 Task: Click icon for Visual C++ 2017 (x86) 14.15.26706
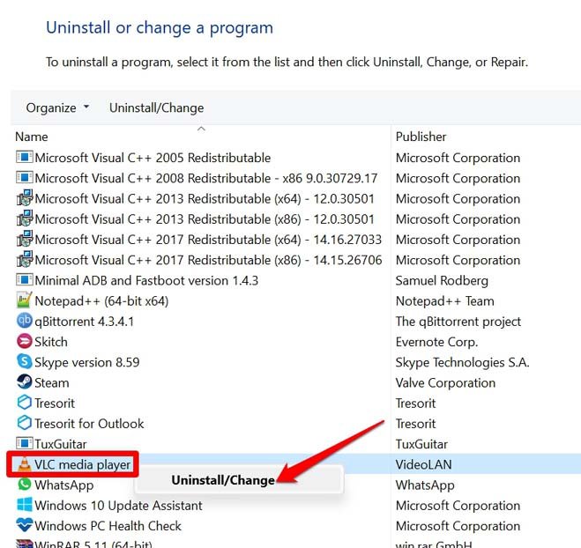(25, 259)
